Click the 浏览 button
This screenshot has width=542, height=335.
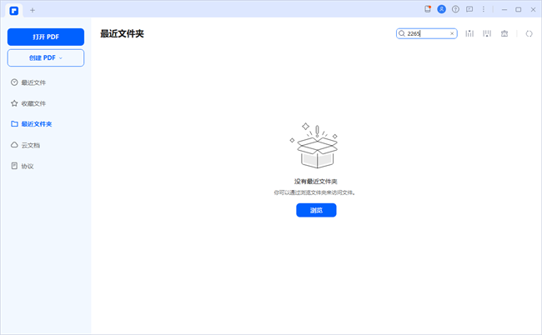[316, 210]
